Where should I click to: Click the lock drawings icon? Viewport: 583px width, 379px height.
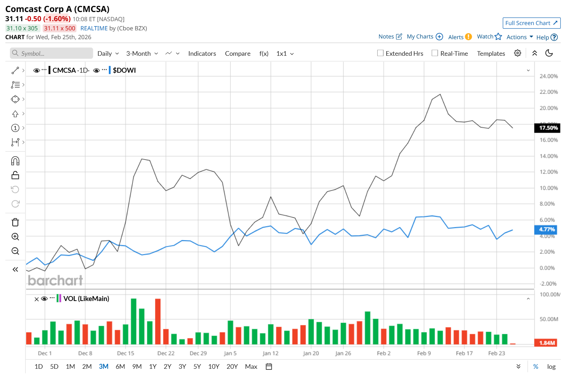tap(15, 175)
